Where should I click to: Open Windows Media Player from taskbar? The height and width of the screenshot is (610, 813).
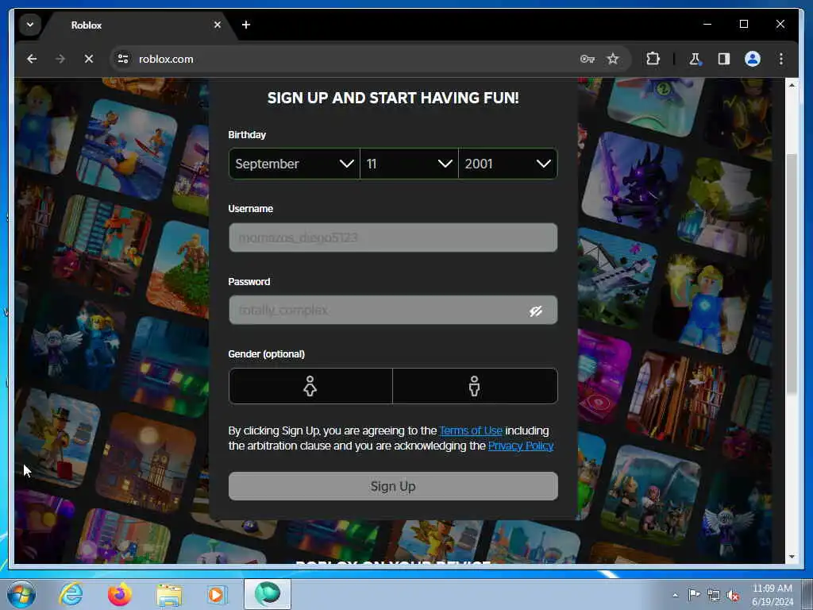click(x=216, y=594)
